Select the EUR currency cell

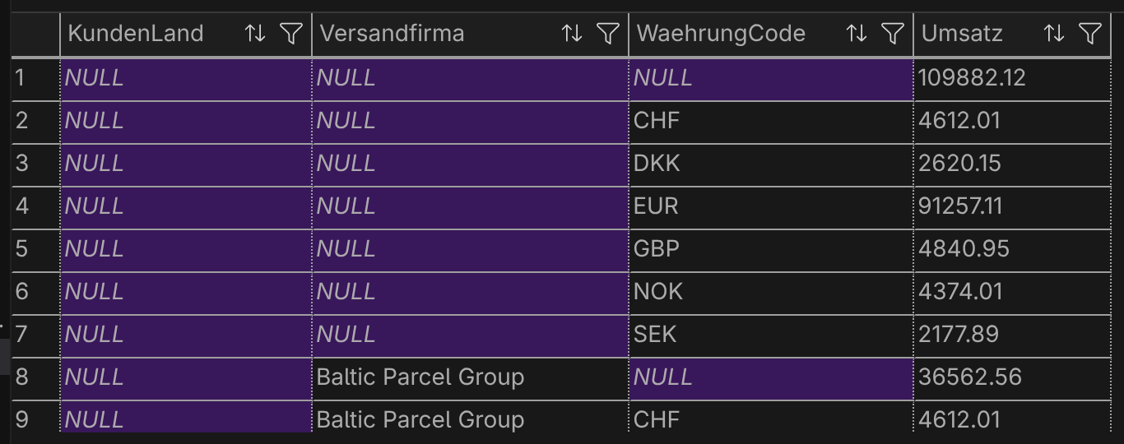[x=657, y=206]
